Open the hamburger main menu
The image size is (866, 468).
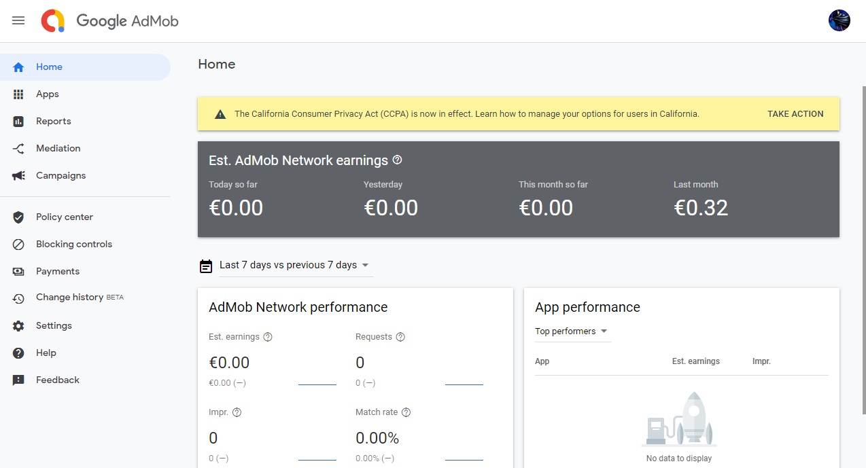tap(18, 20)
